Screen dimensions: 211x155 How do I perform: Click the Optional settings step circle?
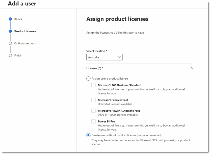[x=10, y=43]
